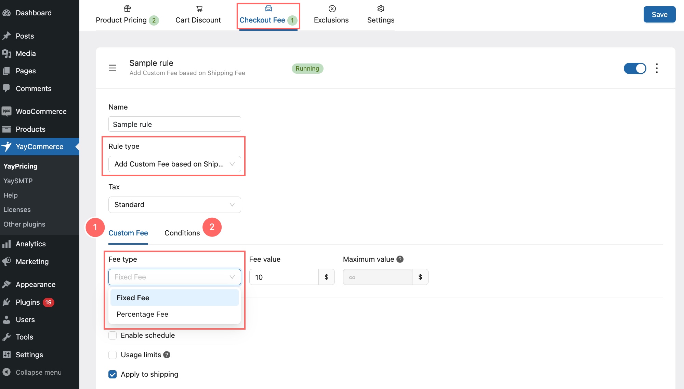The height and width of the screenshot is (389, 684).
Task: Click the Maximum value help icon
Action: tap(400, 259)
